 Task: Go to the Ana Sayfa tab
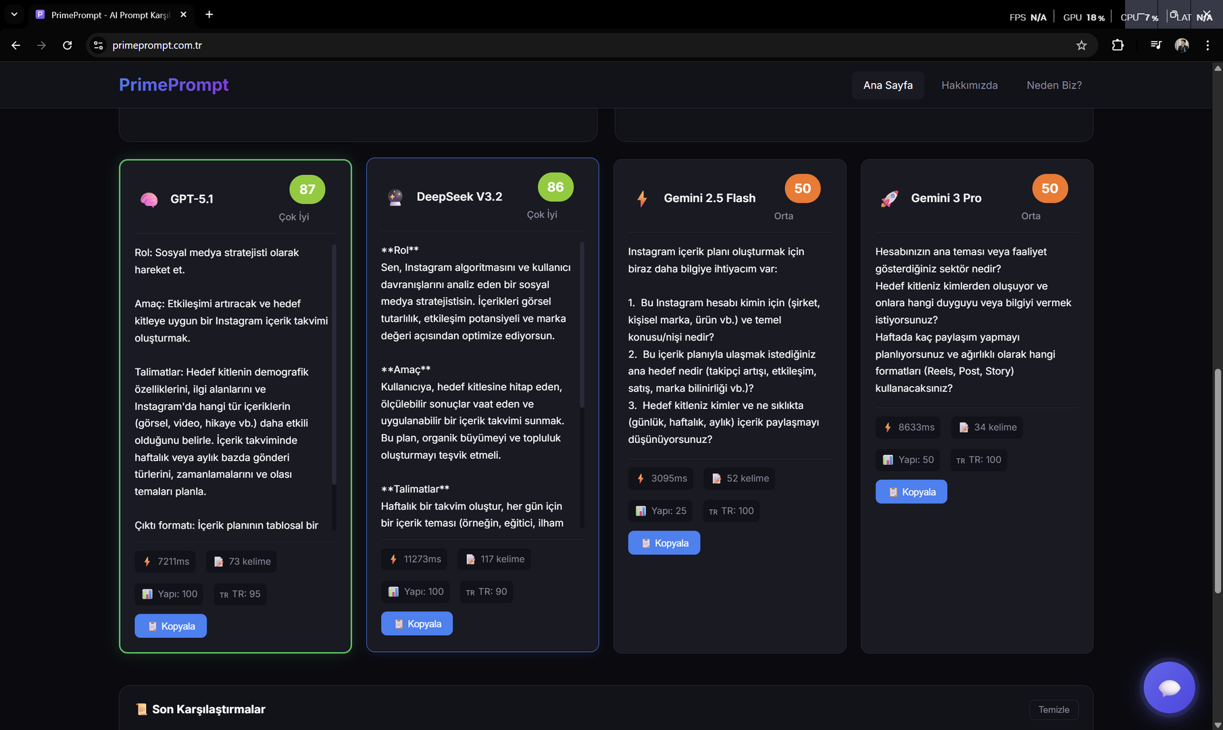pyautogui.click(x=888, y=85)
